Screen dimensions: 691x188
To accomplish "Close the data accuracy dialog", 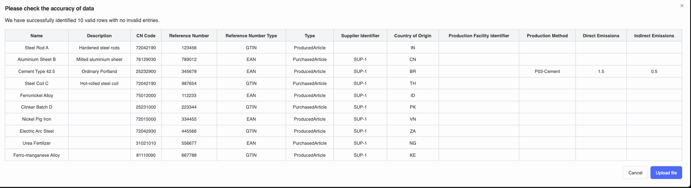I will [682, 6].
